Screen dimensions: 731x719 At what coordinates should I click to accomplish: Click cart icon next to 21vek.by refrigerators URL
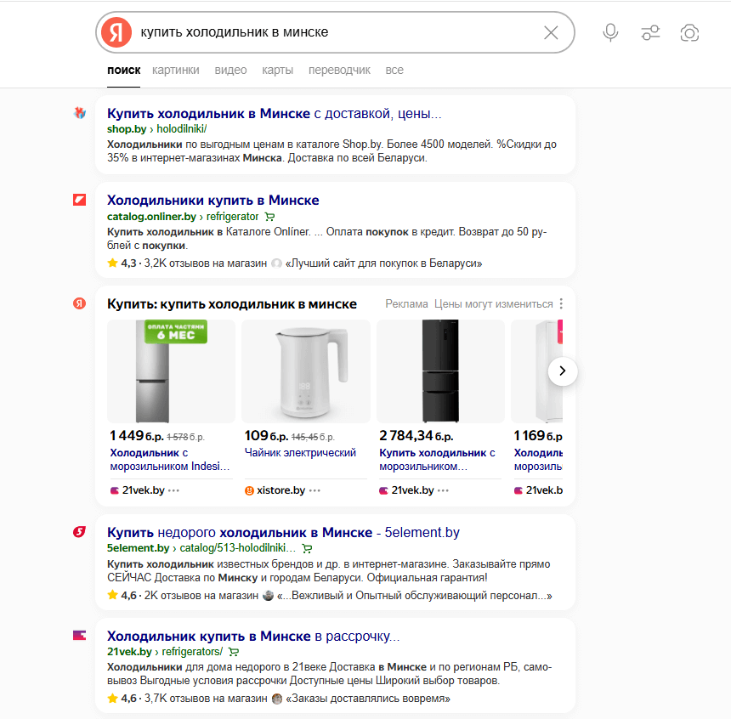point(234,652)
